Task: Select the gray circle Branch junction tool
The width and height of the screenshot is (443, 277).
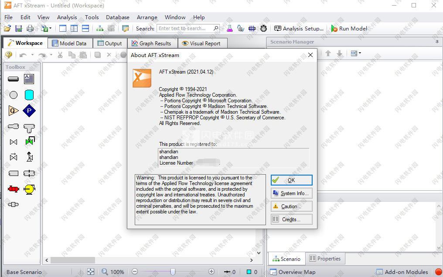Action: coord(13,95)
